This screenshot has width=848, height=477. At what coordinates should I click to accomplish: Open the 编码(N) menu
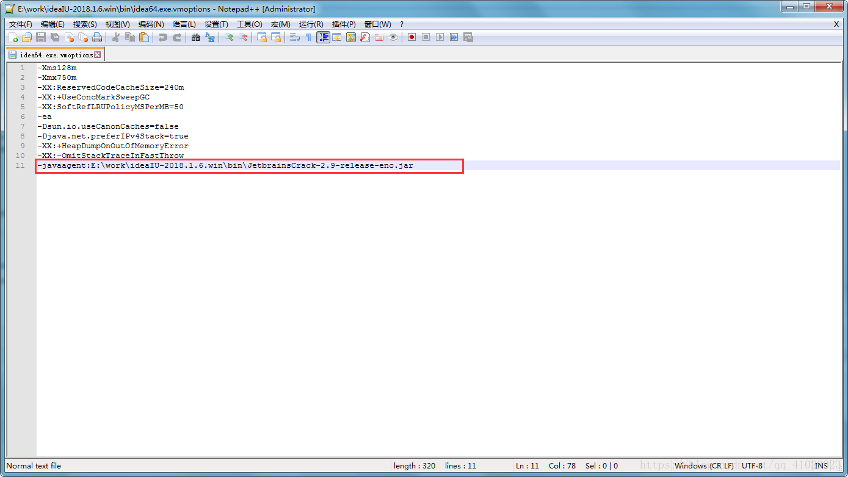[151, 24]
